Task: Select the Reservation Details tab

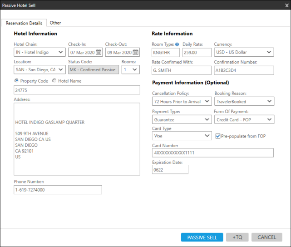Action: pos(24,23)
